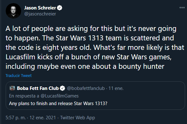Click the 5:57 p. m. timestamp
This screenshot has width=187, height=124.
(x=15, y=118)
